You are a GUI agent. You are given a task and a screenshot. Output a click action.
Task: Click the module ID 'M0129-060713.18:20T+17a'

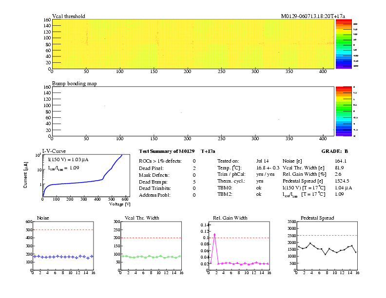[x=313, y=16]
